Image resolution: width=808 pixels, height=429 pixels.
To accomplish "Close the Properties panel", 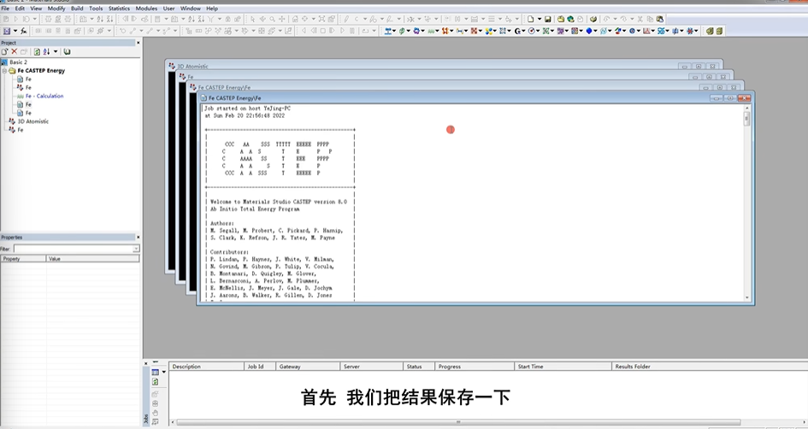I will (139, 238).
